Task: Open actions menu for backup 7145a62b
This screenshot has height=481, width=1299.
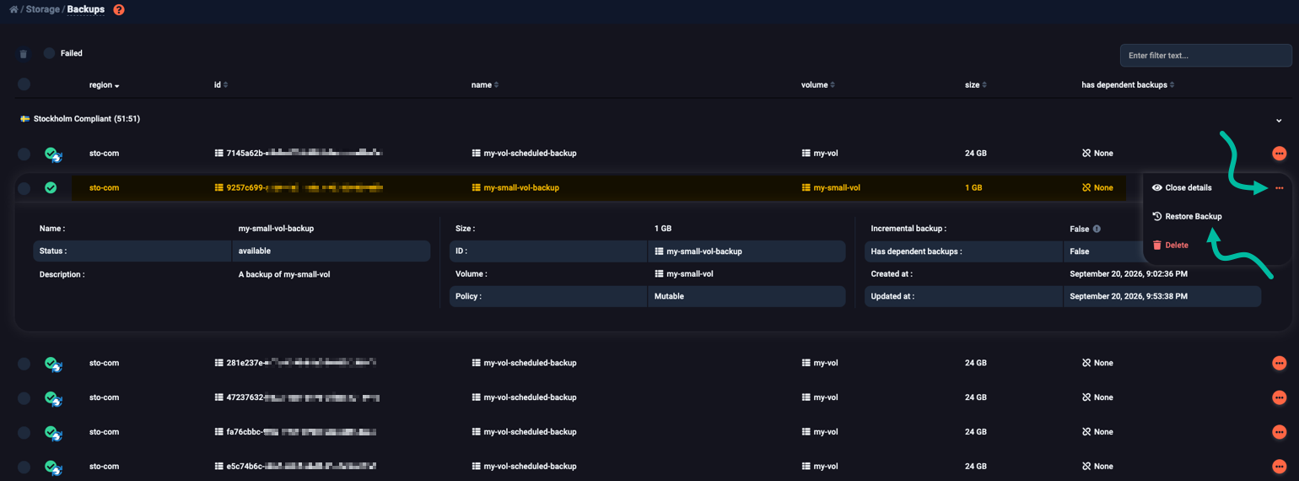Action: [x=1280, y=154]
